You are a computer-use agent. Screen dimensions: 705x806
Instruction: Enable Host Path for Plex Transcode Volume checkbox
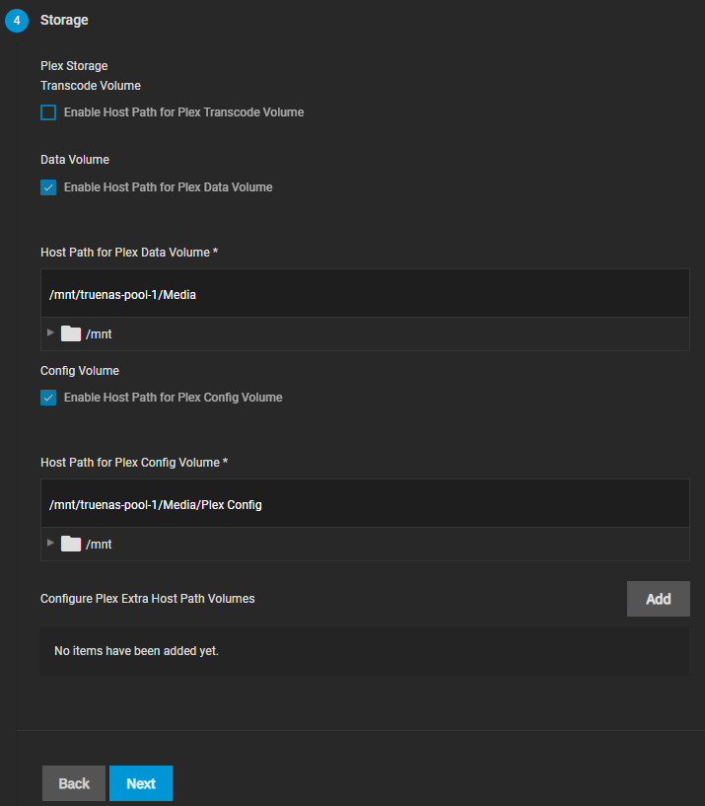coord(48,112)
